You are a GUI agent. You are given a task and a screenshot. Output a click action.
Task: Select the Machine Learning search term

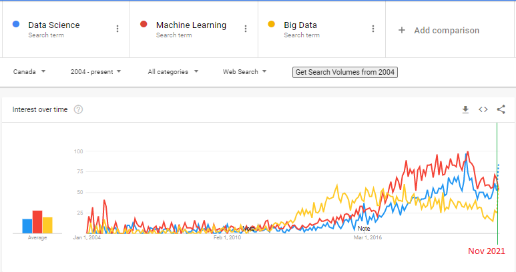(x=191, y=25)
